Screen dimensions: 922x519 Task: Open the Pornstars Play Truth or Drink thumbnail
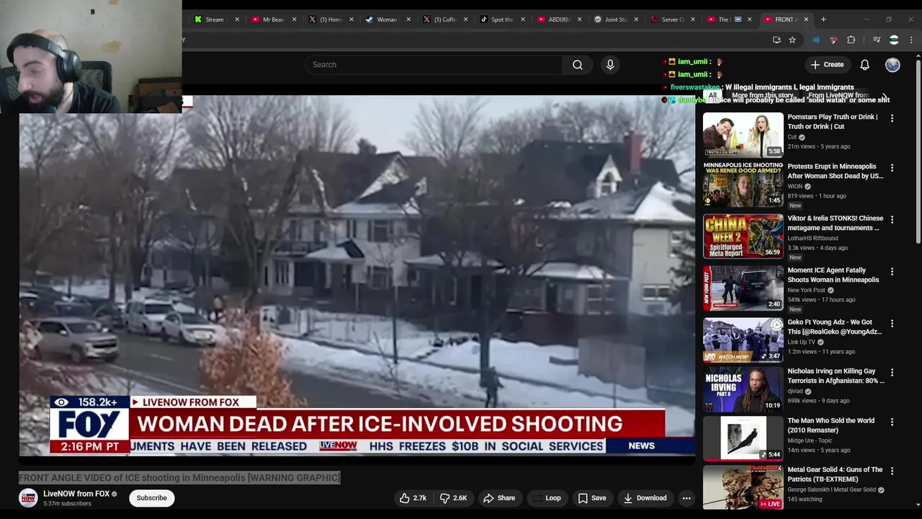click(x=743, y=135)
